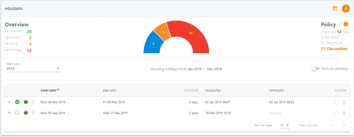Click the orange pending chart segment
The image size is (354, 137).
(x=163, y=32)
